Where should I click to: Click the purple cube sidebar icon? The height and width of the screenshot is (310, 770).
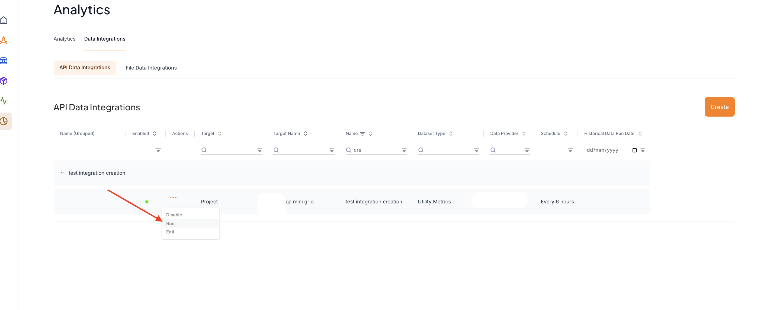(x=4, y=81)
